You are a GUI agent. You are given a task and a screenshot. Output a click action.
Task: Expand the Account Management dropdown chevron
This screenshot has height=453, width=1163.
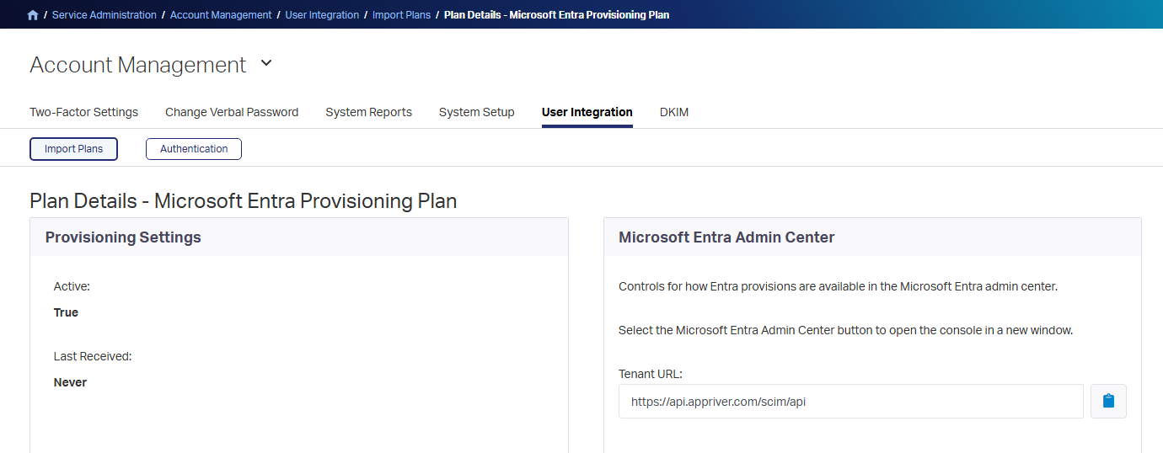coord(266,63)
